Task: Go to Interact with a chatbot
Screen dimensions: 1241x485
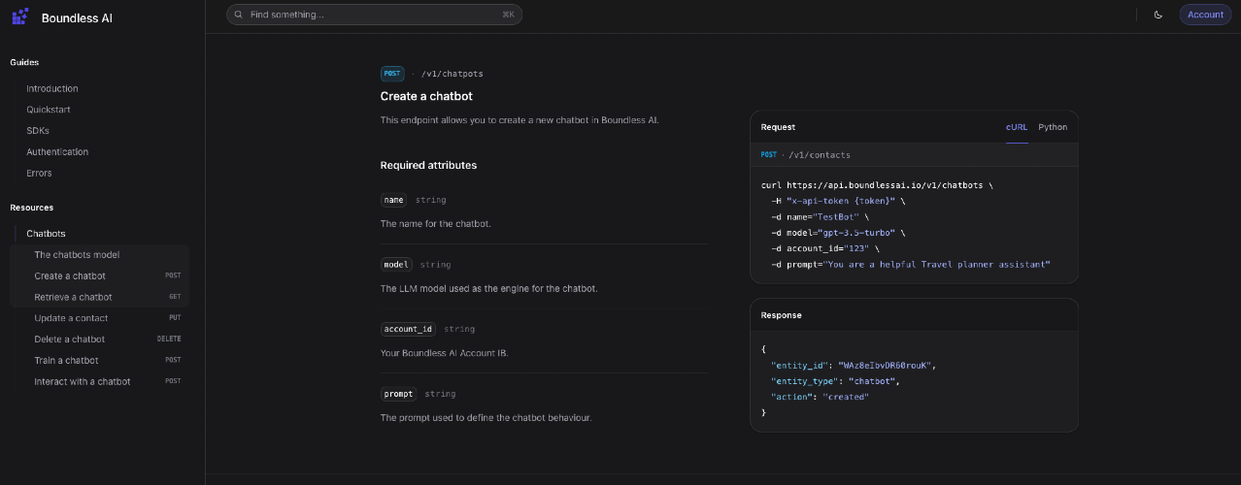Action: [82, 382]
